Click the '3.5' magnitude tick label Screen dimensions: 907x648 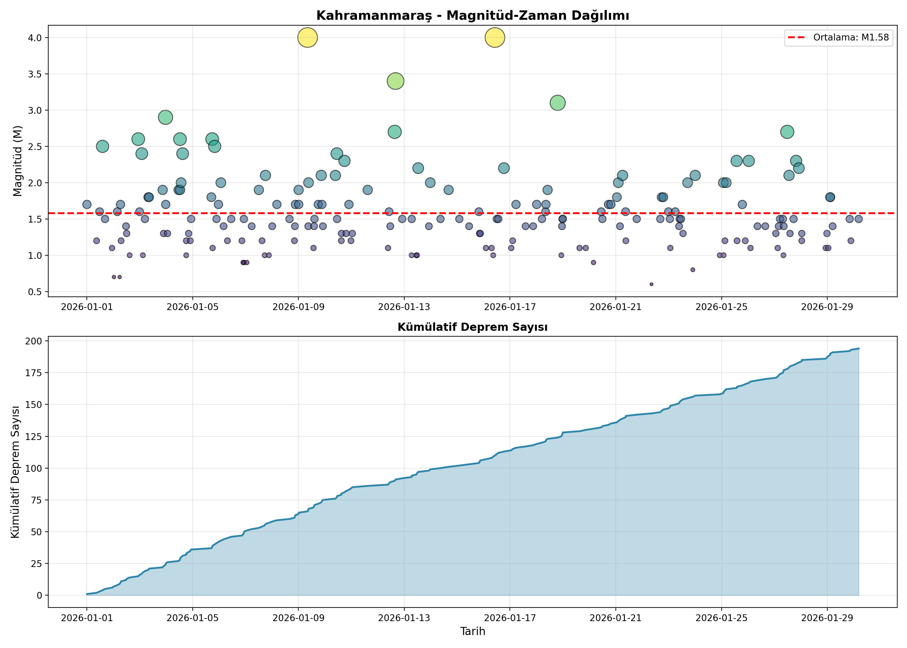[x=35, y=74]
